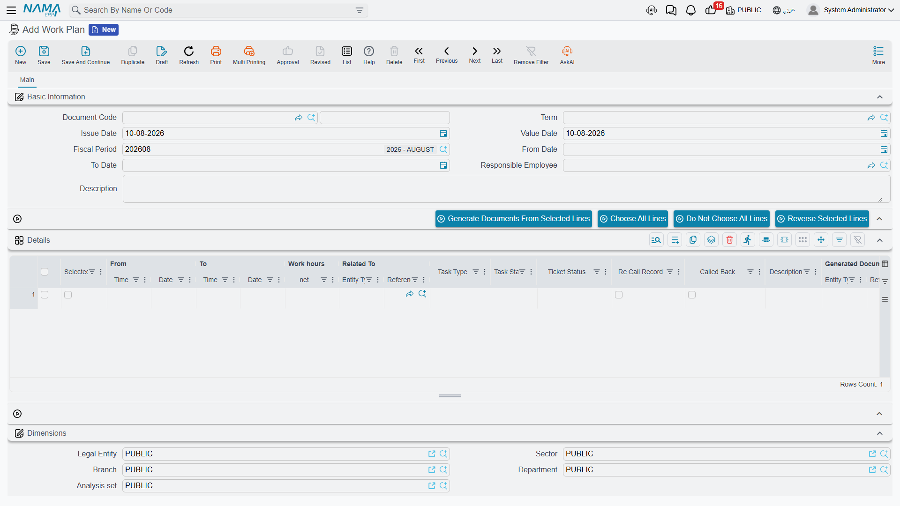Filter Ticket Status column
The height and width of the screenshot is (506, 900).
[x=597, y=272]
